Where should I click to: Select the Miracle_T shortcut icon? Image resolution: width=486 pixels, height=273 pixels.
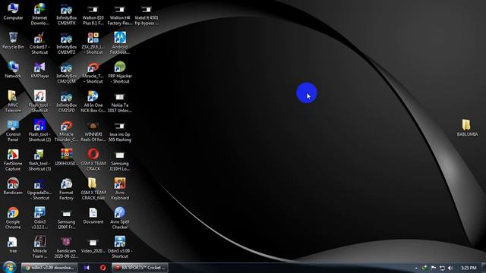pyautogui.click(x=93, y=73)
